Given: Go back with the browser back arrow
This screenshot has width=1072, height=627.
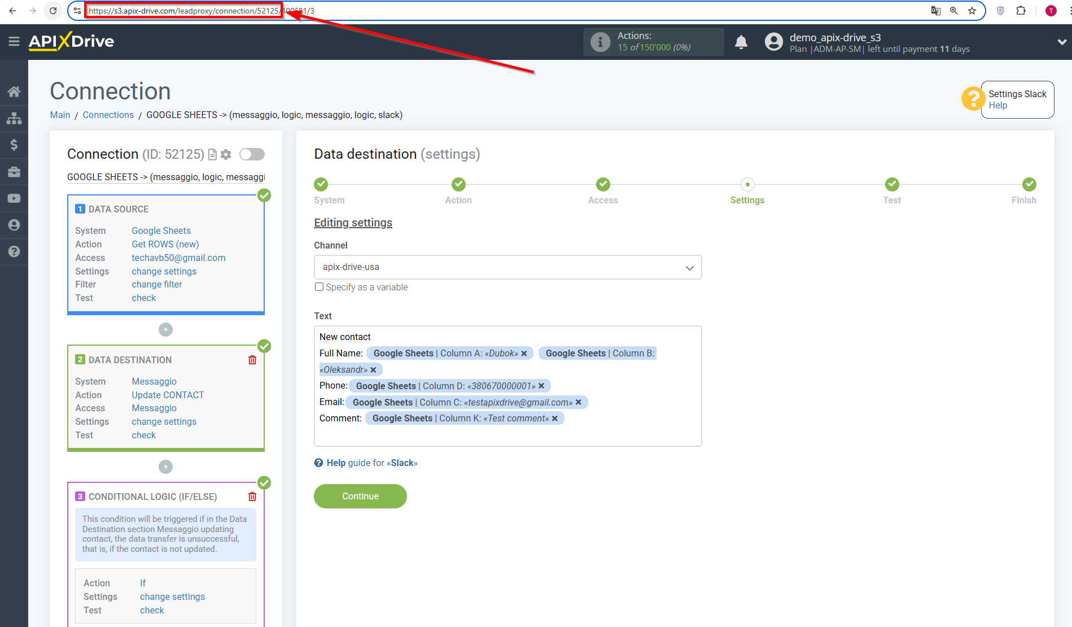Looking at the screenshot, I should (12, 11).
